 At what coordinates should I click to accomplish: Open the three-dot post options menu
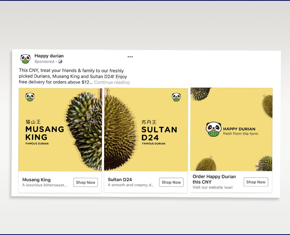pyautogui.click(x=130, y=57)
